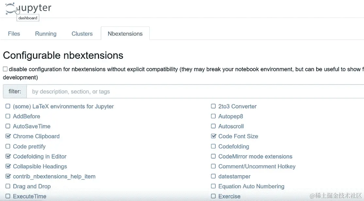The width and height of the screenshot is (364, 201).
Task: Open the Codefolding extension link
Action: pos(234,146)
